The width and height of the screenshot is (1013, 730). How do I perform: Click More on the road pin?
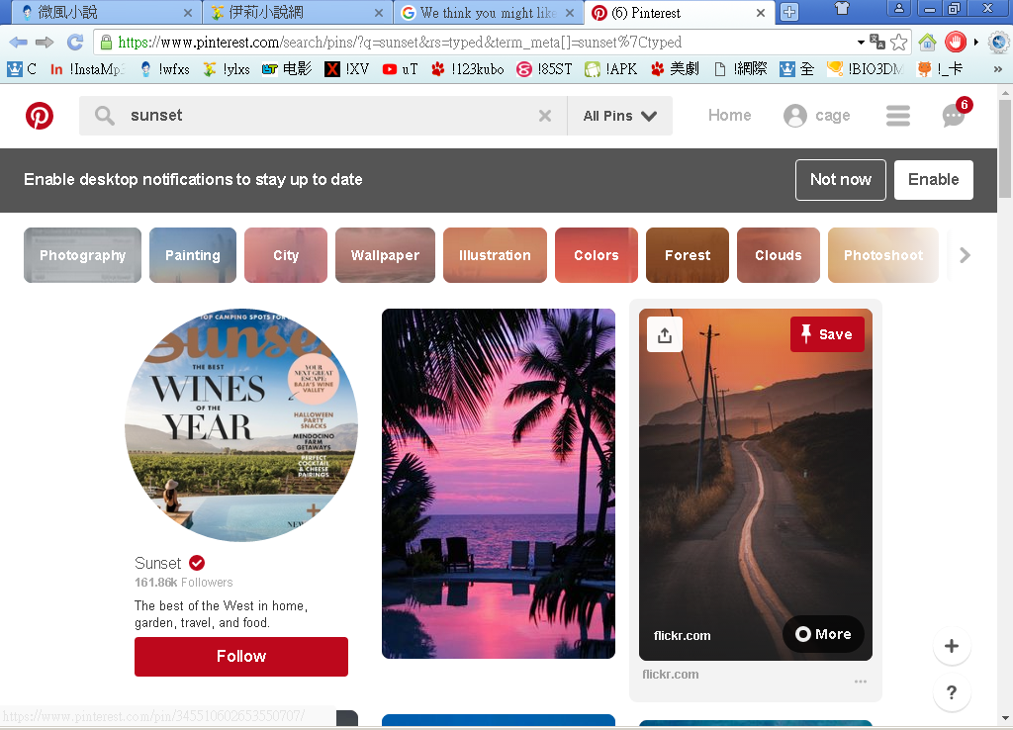(x=823, y=634)
